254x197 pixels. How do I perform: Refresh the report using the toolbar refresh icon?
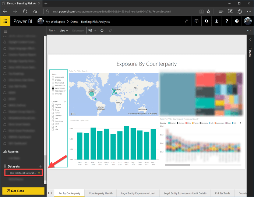(102, 31)
